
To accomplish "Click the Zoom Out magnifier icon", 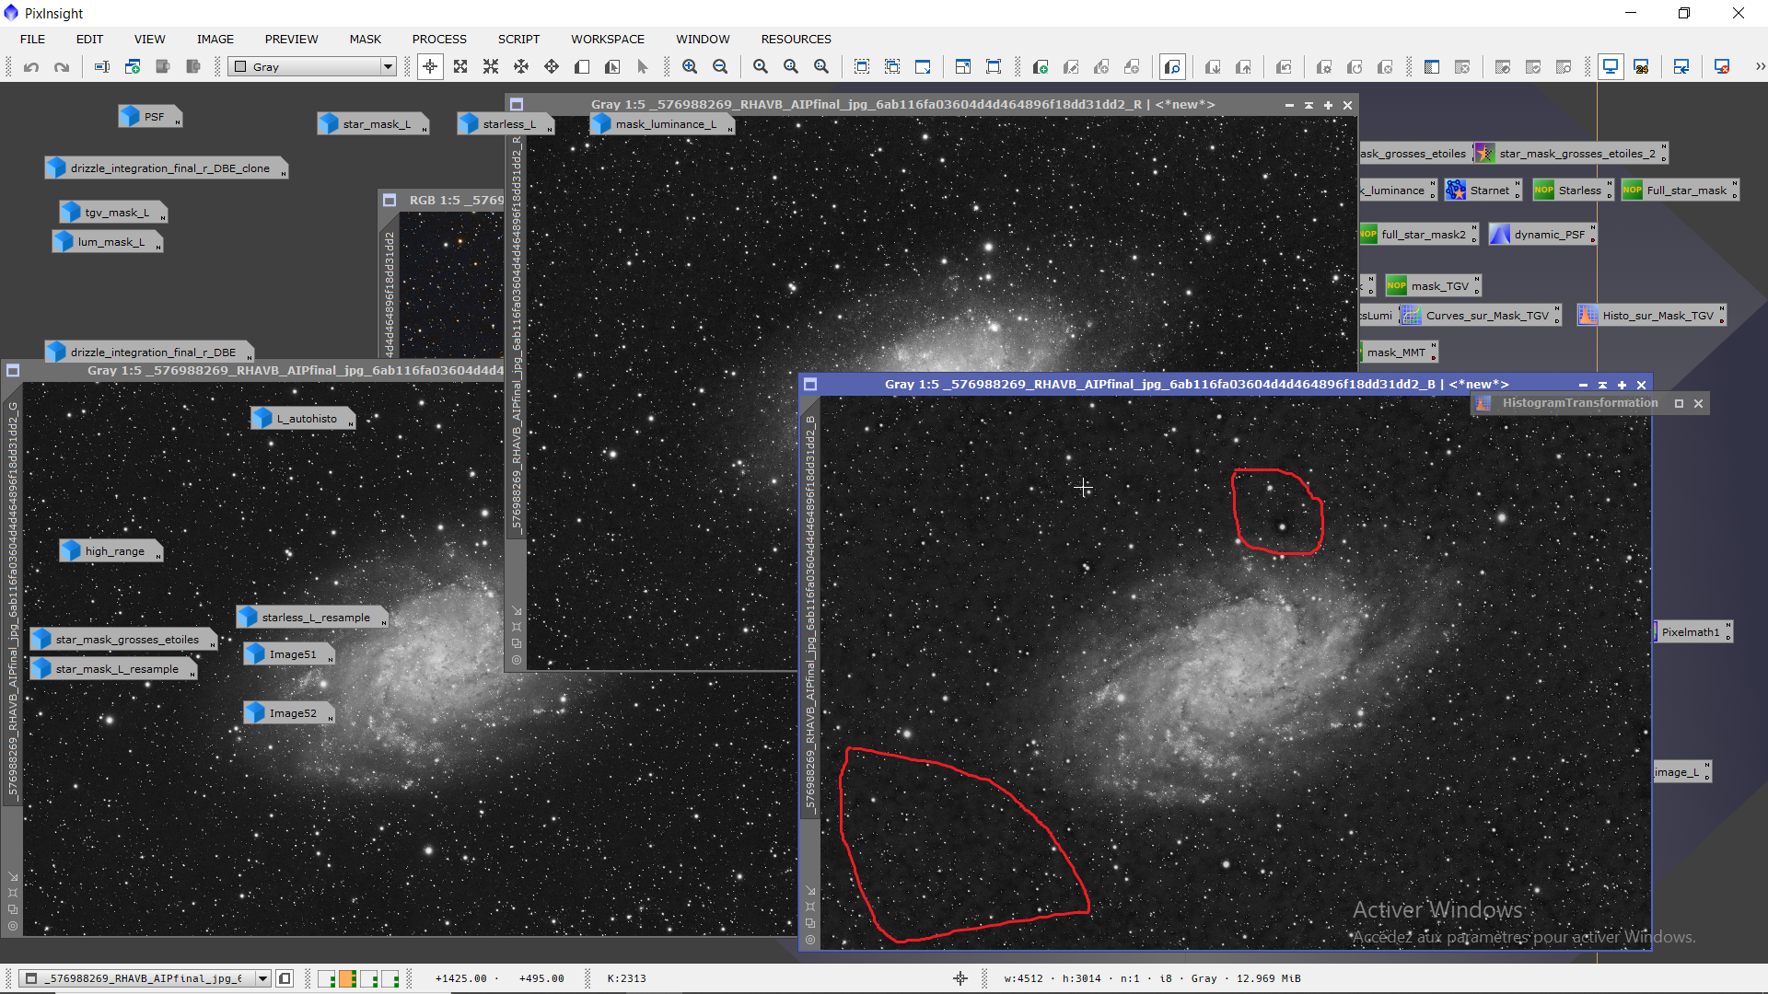I will [x=720, y=67].
